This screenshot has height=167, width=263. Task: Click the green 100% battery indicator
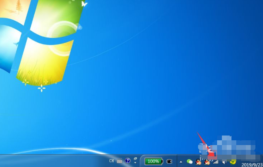pos(154,161)
